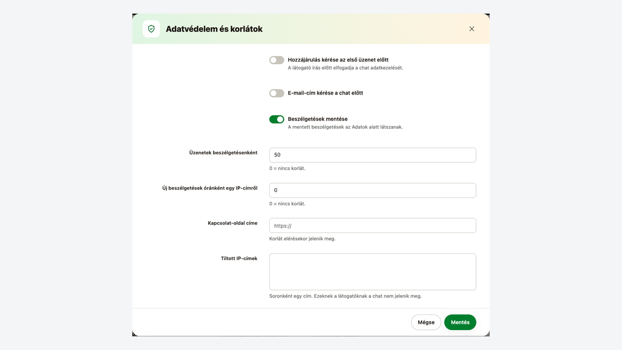Click into the Kapcsolat-oldal címe URL field
The height and width of the screenshot is (350, 622).
373,226
